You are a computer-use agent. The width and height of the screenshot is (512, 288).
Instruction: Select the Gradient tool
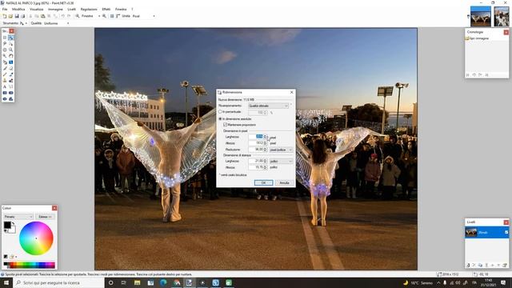coord(10,62)
